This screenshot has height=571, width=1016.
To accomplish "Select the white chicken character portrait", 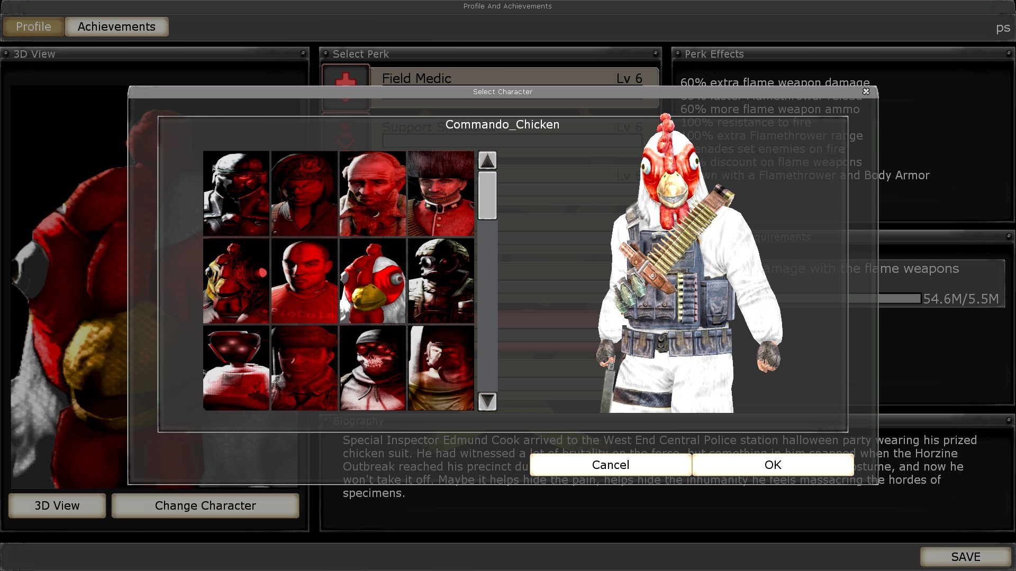I will click(373, 281).
